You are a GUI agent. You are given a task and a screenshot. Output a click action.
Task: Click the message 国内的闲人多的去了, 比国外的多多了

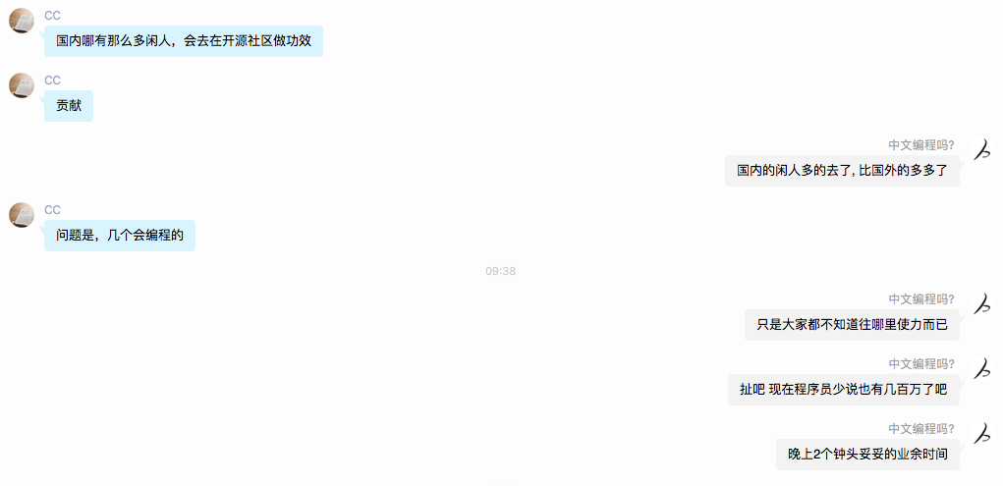pyautogui.click(x=842, y=171)
